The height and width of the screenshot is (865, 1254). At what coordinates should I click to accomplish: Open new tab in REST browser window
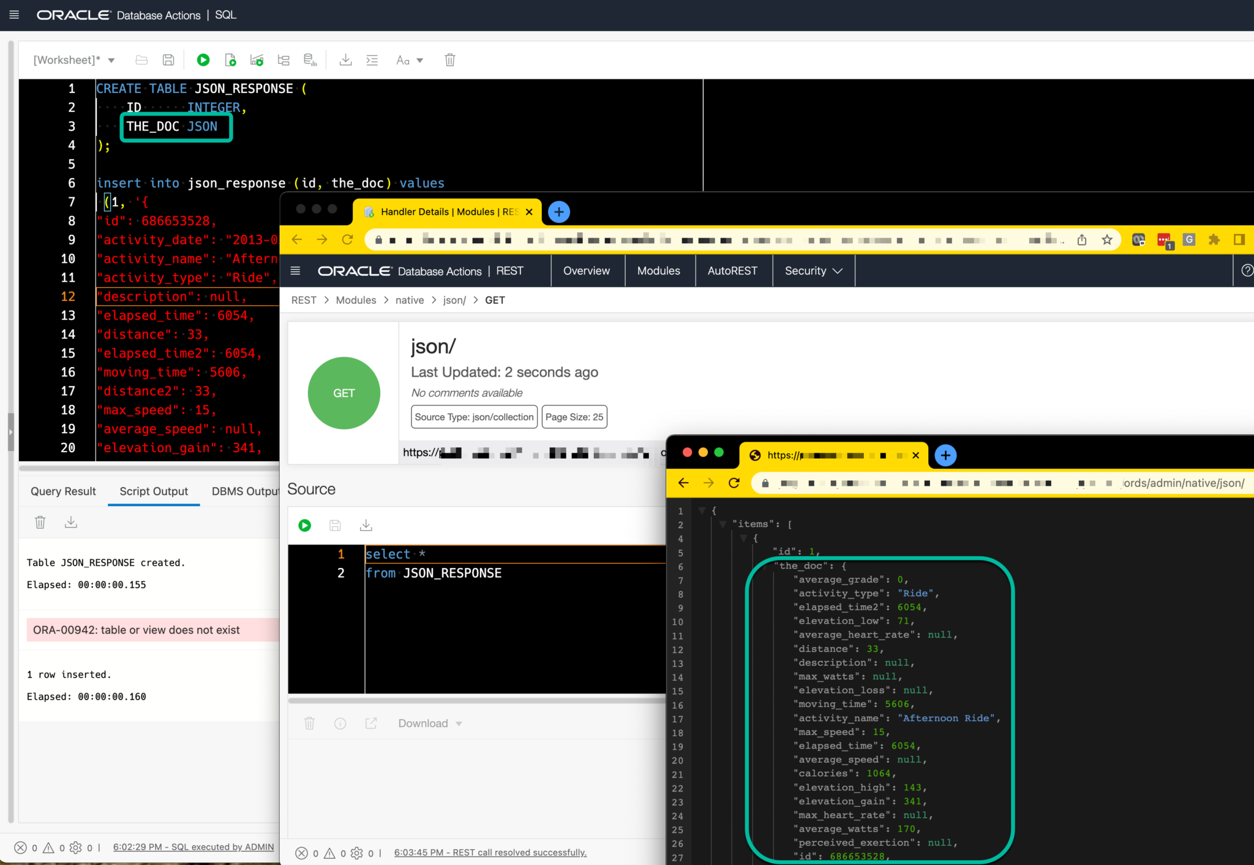pyautogui.click(x=558, y=212)
